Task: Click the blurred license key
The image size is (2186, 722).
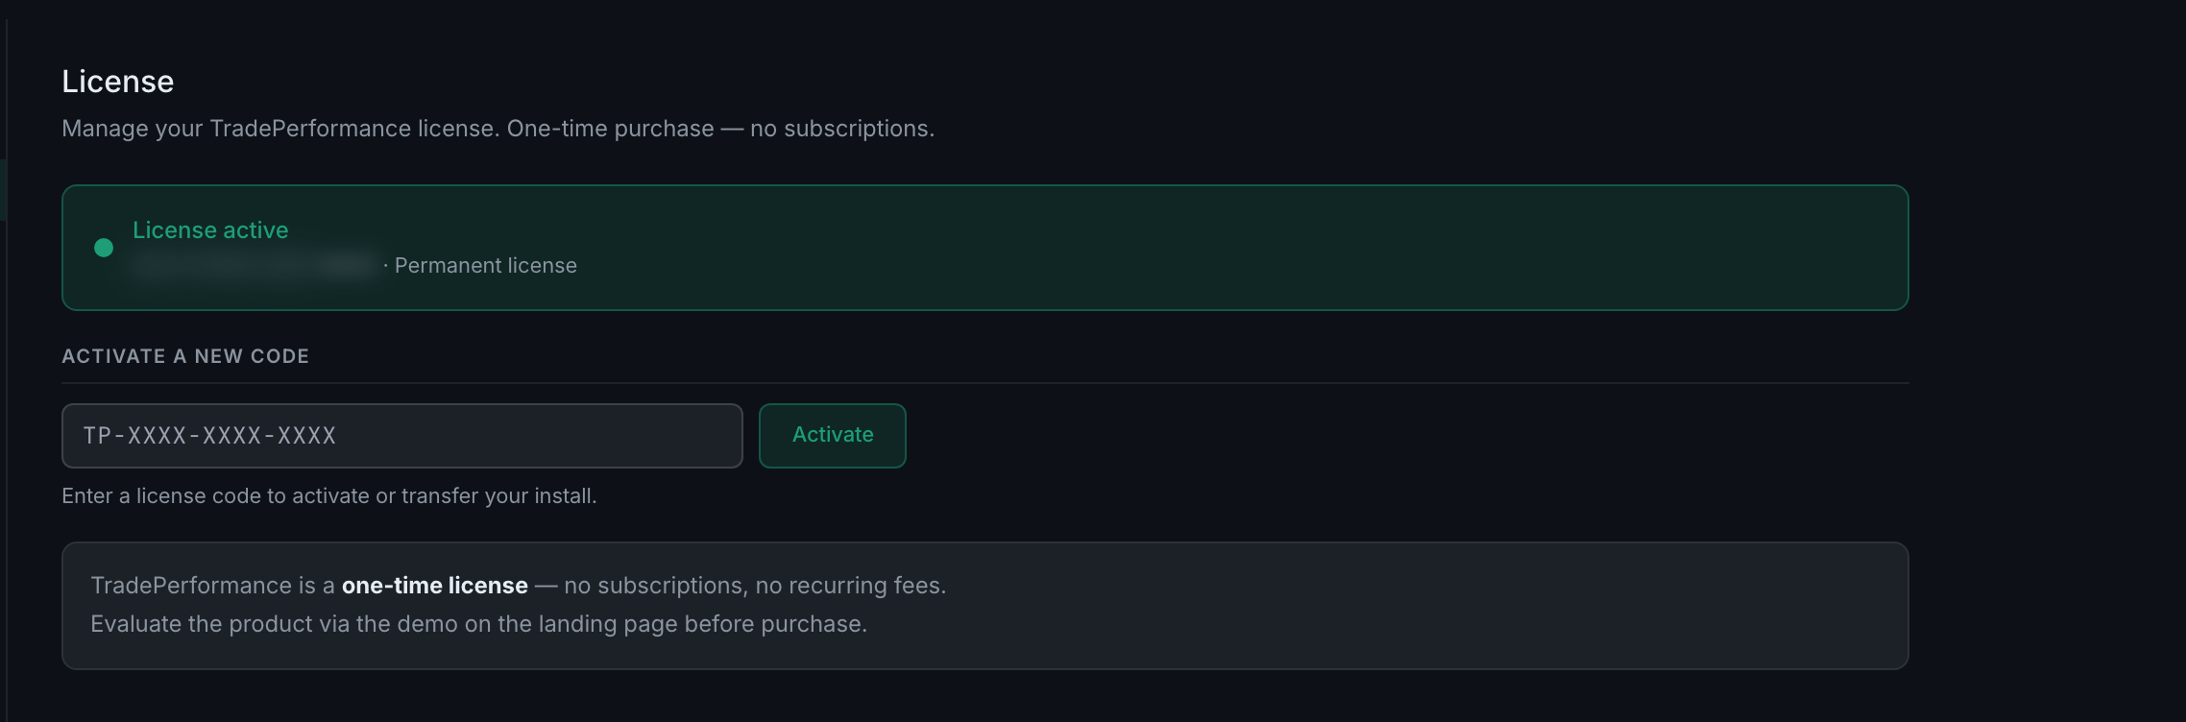Action: (x=253, y=266)
